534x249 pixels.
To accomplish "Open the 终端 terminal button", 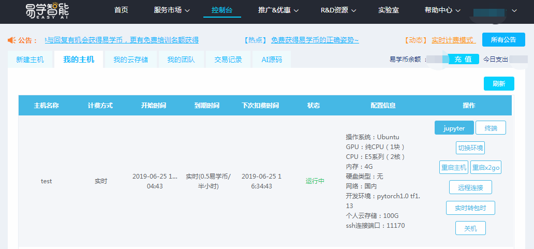I will coord(491,128).
